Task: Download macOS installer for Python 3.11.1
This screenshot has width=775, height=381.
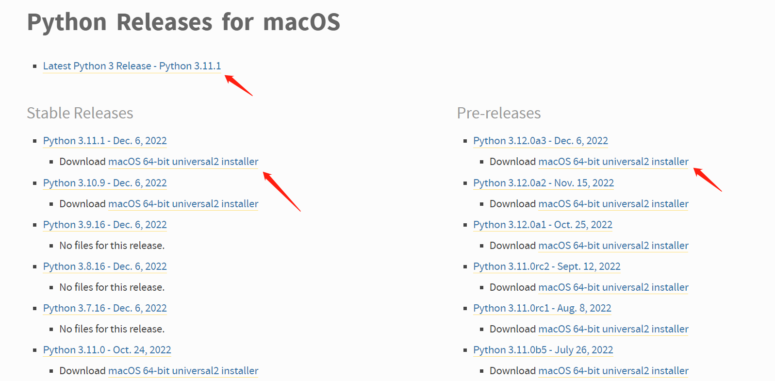Action: click(183, 162)
